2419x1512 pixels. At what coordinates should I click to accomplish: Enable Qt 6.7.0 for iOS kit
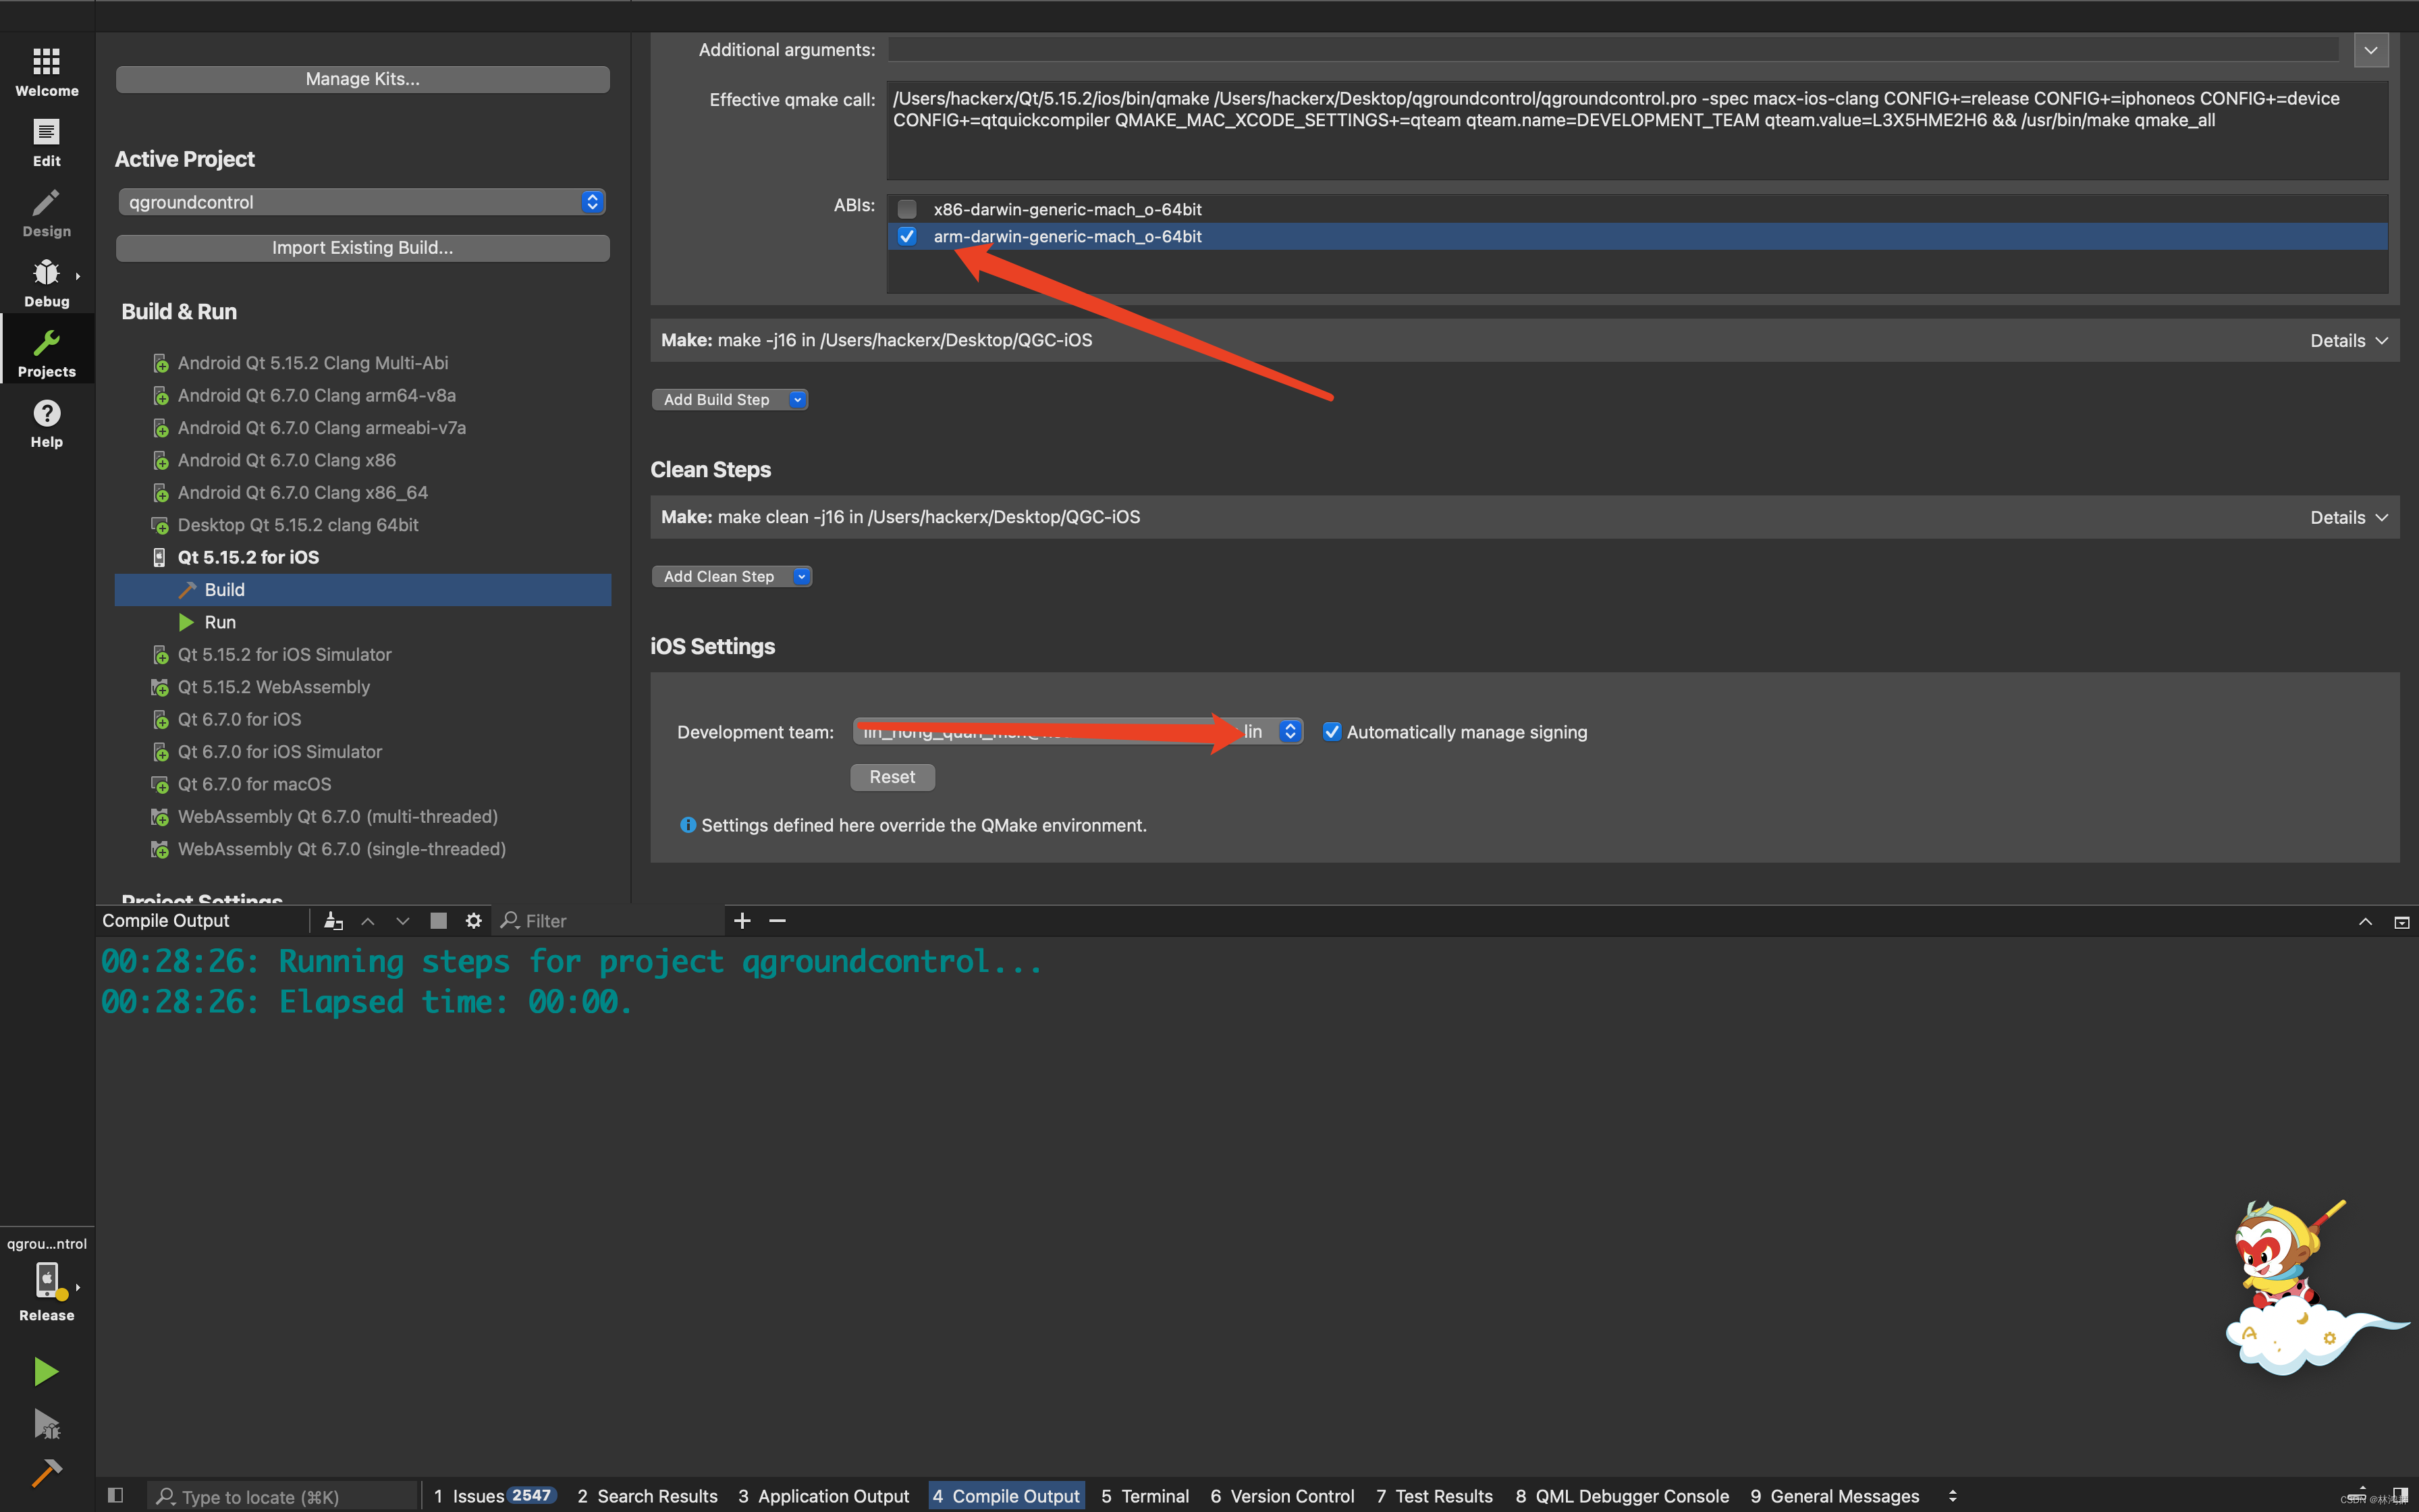click(x=240, y=719)
